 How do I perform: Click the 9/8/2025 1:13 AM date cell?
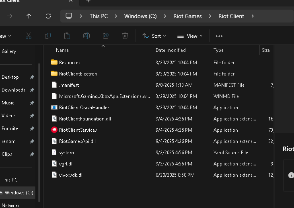174,85
